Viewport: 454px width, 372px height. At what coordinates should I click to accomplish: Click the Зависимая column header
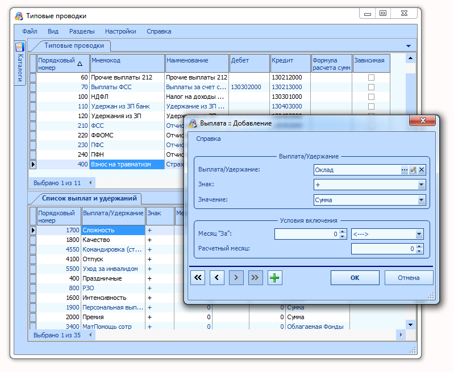tap(372, 64)
